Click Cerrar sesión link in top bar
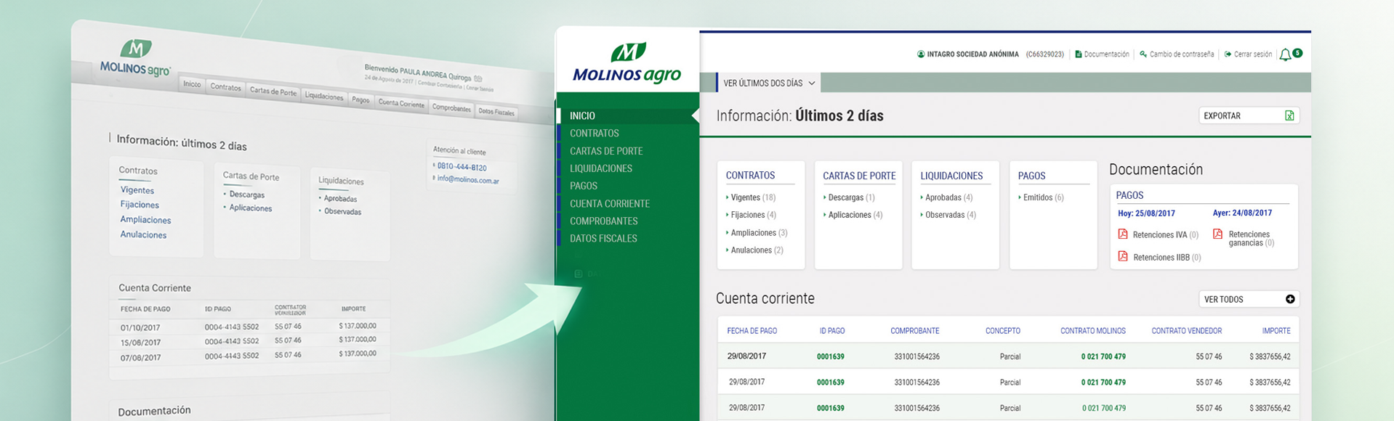The width and height of the screenshot is (1394, 421). click(x=1253, y=54)
